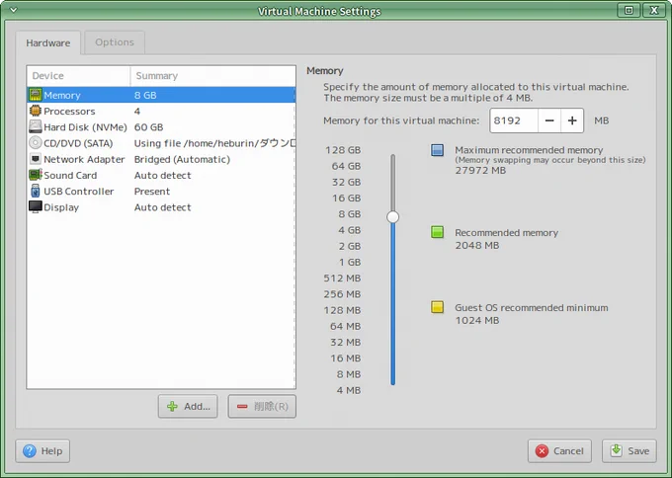Open the window menu arrow in title bar
The height and width of the screenshot is (478, 672).
point(13,10)
